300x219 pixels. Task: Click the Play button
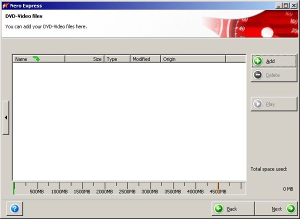pos(274,104)
